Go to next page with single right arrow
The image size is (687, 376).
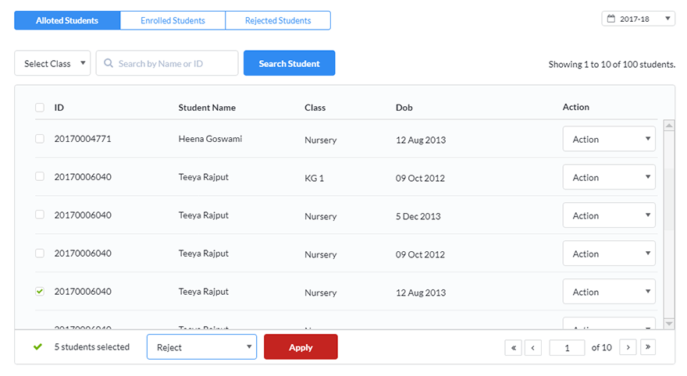click(628, 347)
